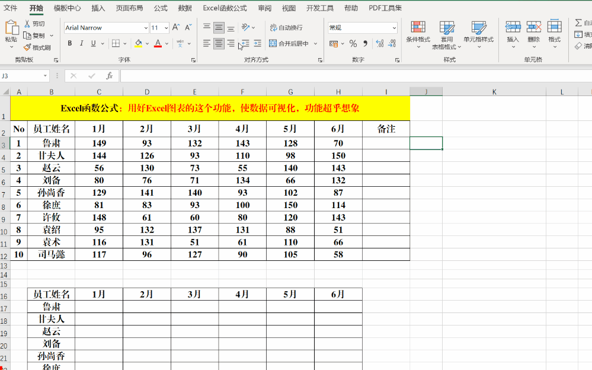This screenshot has width=592, height=370.
Task: Click the wén phonetic guide icon
Action: click(180, 43)
